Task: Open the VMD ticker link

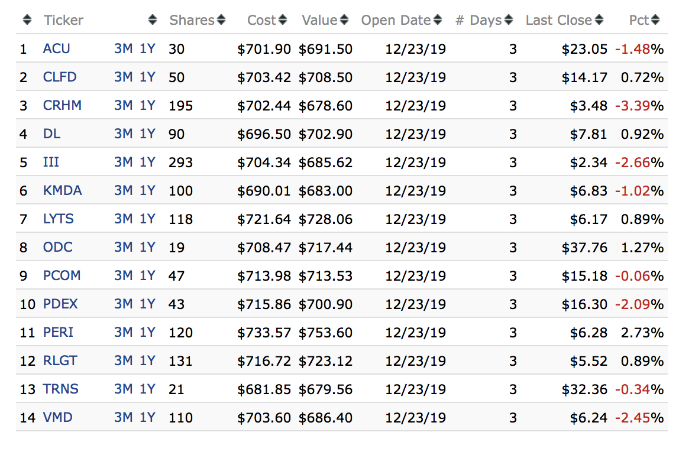Action: pyautogui.click(x=57, y=418)
